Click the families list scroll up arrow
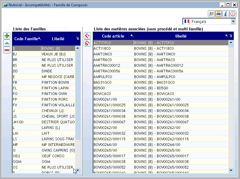 (x=78, y=48)
